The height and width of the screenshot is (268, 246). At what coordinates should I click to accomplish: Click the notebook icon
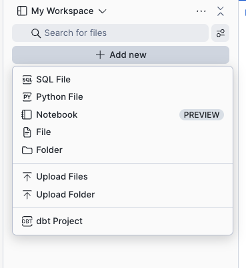click(27, 114)
